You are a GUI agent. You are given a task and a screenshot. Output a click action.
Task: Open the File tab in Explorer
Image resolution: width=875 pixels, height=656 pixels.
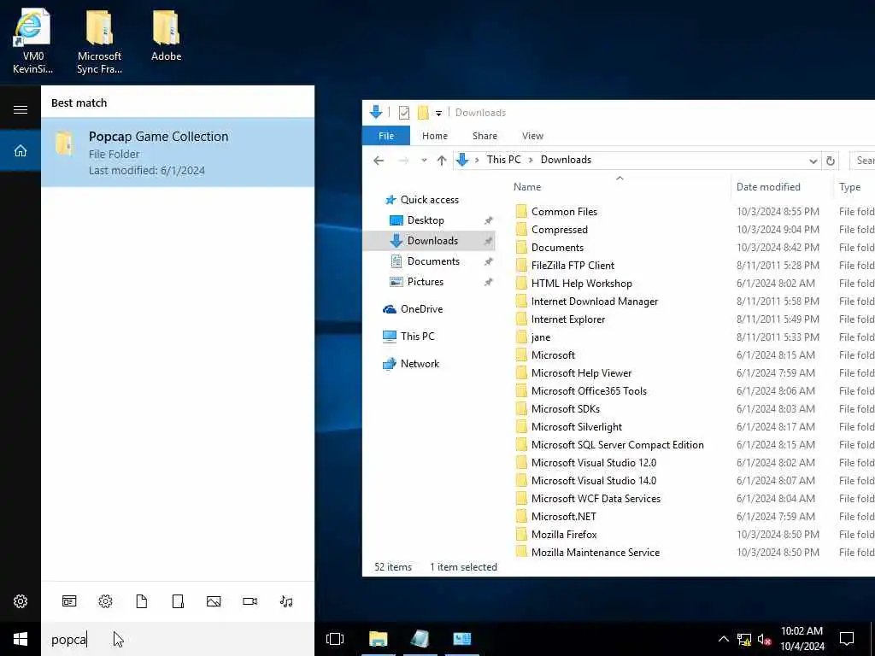pos(386,136)
